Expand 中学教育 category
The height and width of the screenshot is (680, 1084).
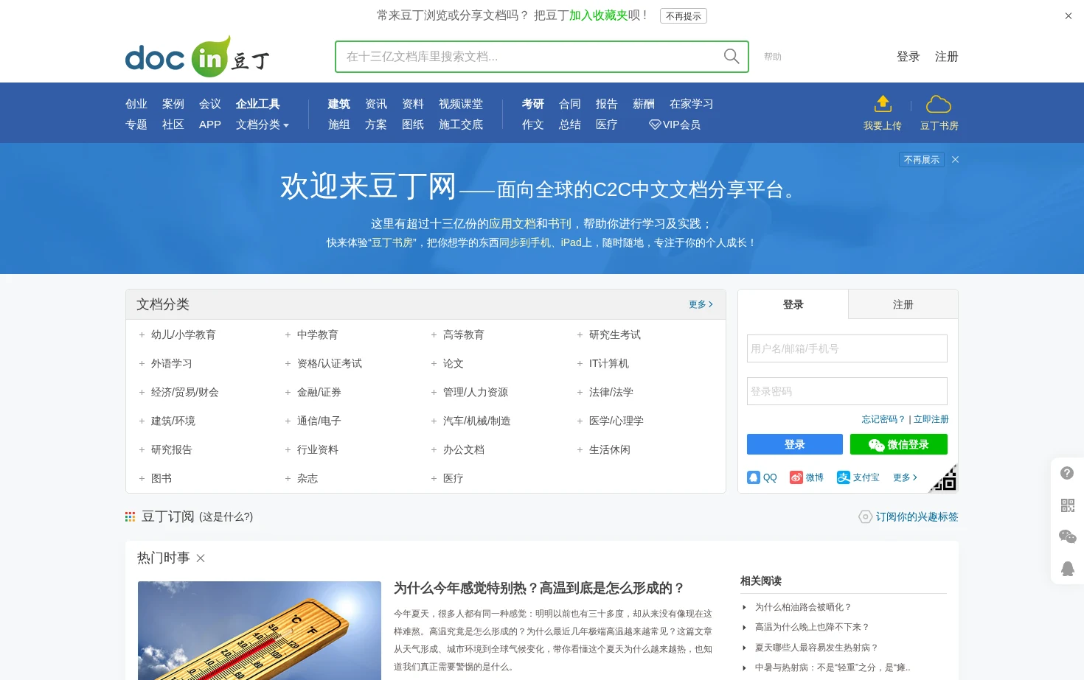288,334
